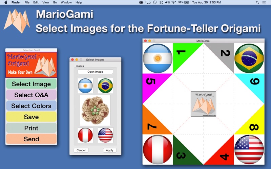Click the battery status icon

(187, 2)
